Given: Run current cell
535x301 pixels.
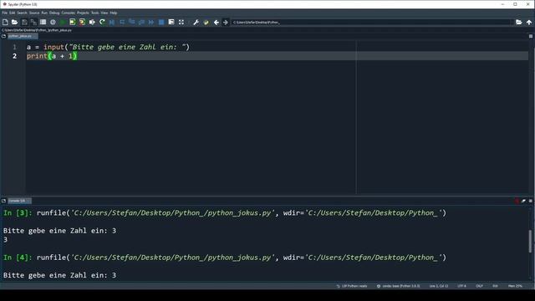Looking at the screenshot, I should click(73, 23).
